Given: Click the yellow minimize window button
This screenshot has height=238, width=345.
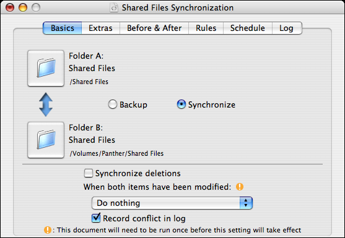Looking at the screenshot, I should [23, 7].
